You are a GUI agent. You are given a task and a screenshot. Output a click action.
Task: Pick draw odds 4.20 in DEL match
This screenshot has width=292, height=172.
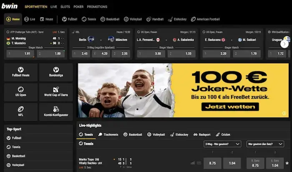(101, 54)
